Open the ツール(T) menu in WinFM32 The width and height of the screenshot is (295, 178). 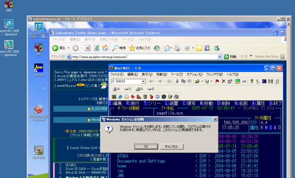point(174,74)
